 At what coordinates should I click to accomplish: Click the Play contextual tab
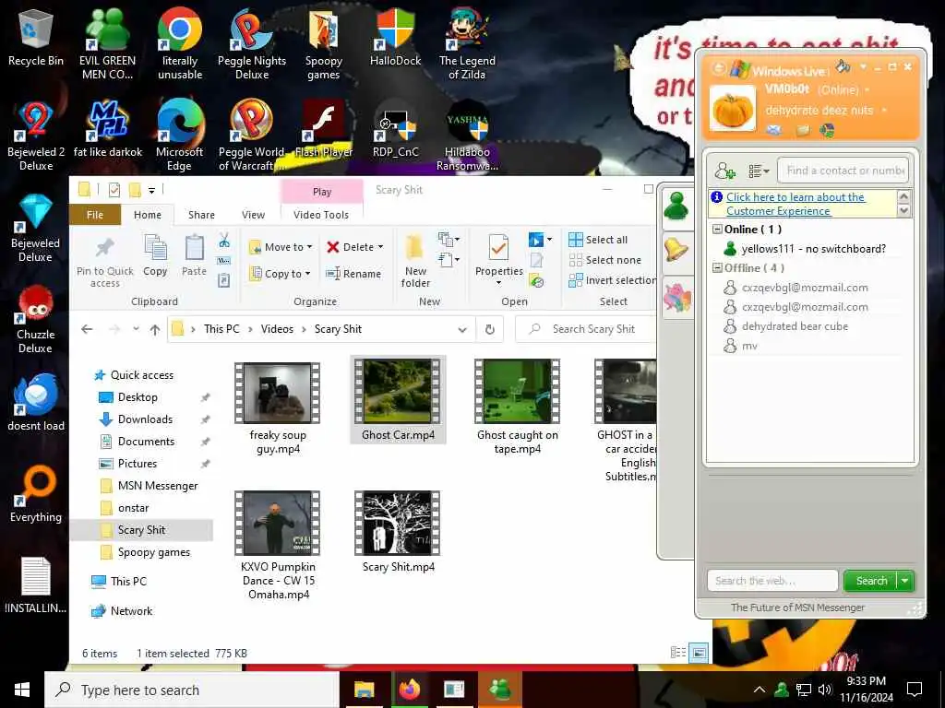tap(322, 192)
